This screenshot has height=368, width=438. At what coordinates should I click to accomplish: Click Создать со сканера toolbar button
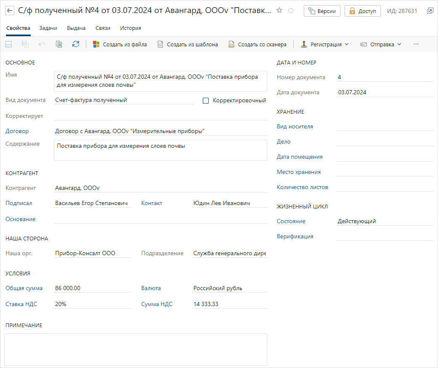click(x=257, y=44)
